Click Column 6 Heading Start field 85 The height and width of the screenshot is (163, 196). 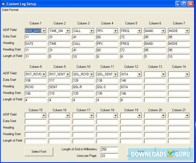tap(155, 50)
